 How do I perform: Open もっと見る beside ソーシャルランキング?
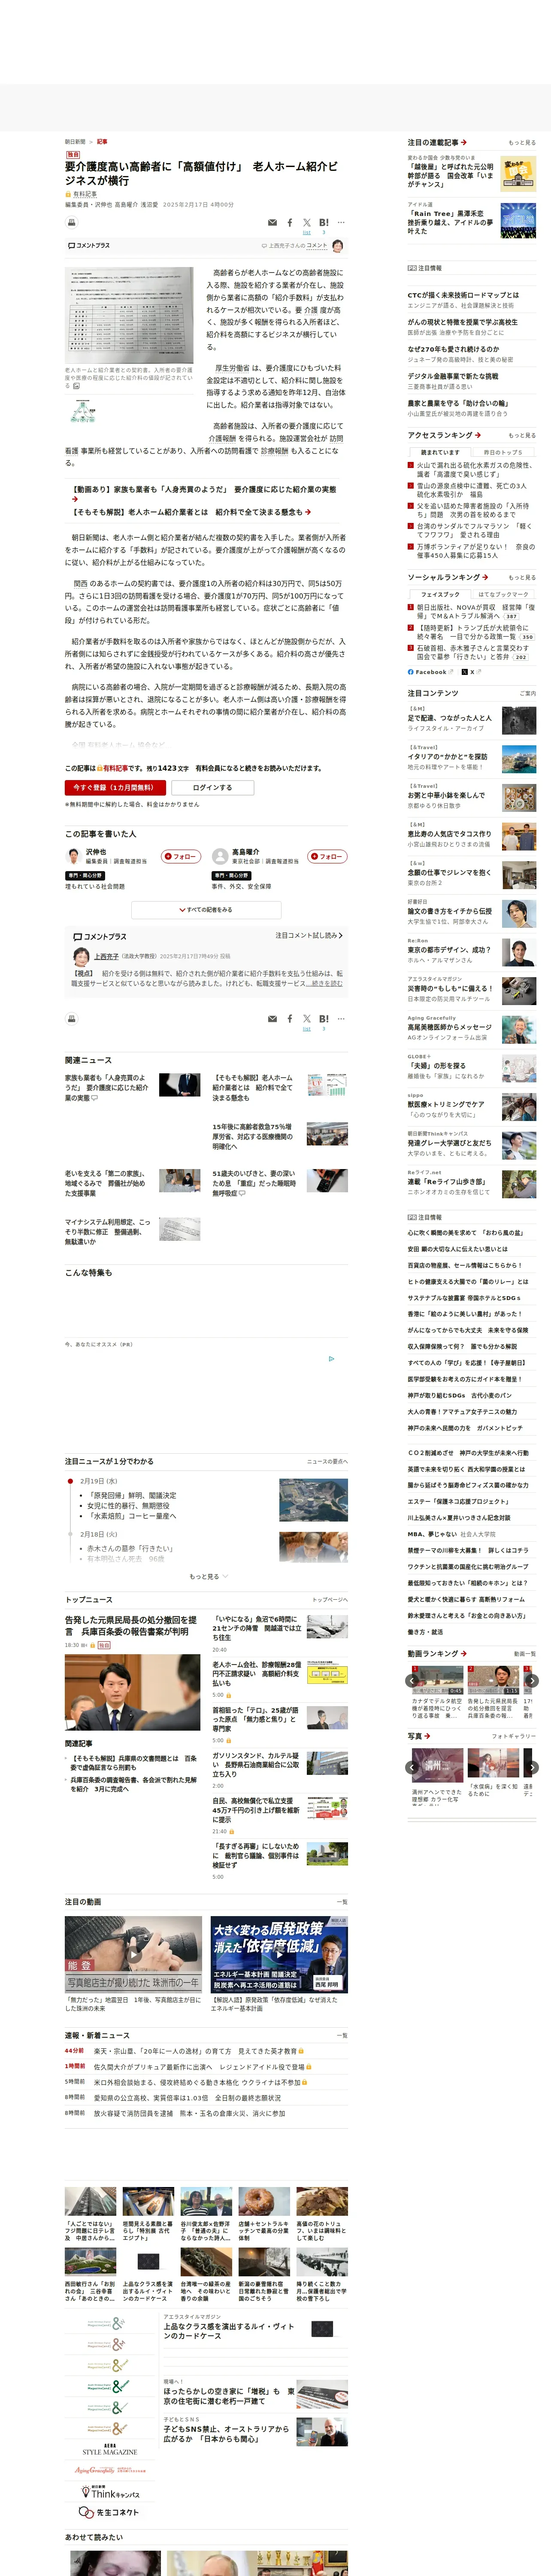522,577
